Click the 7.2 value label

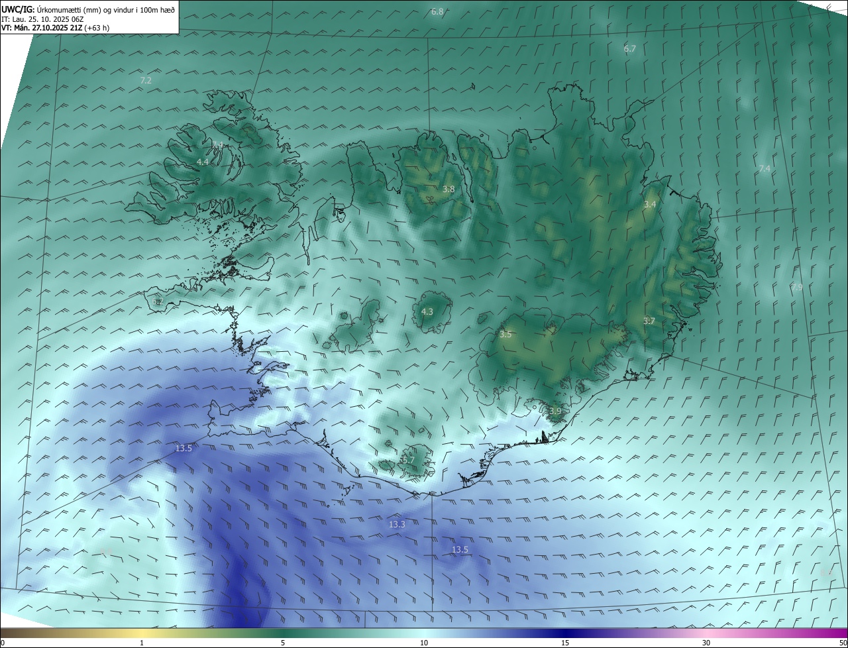(x=146, y=80)
